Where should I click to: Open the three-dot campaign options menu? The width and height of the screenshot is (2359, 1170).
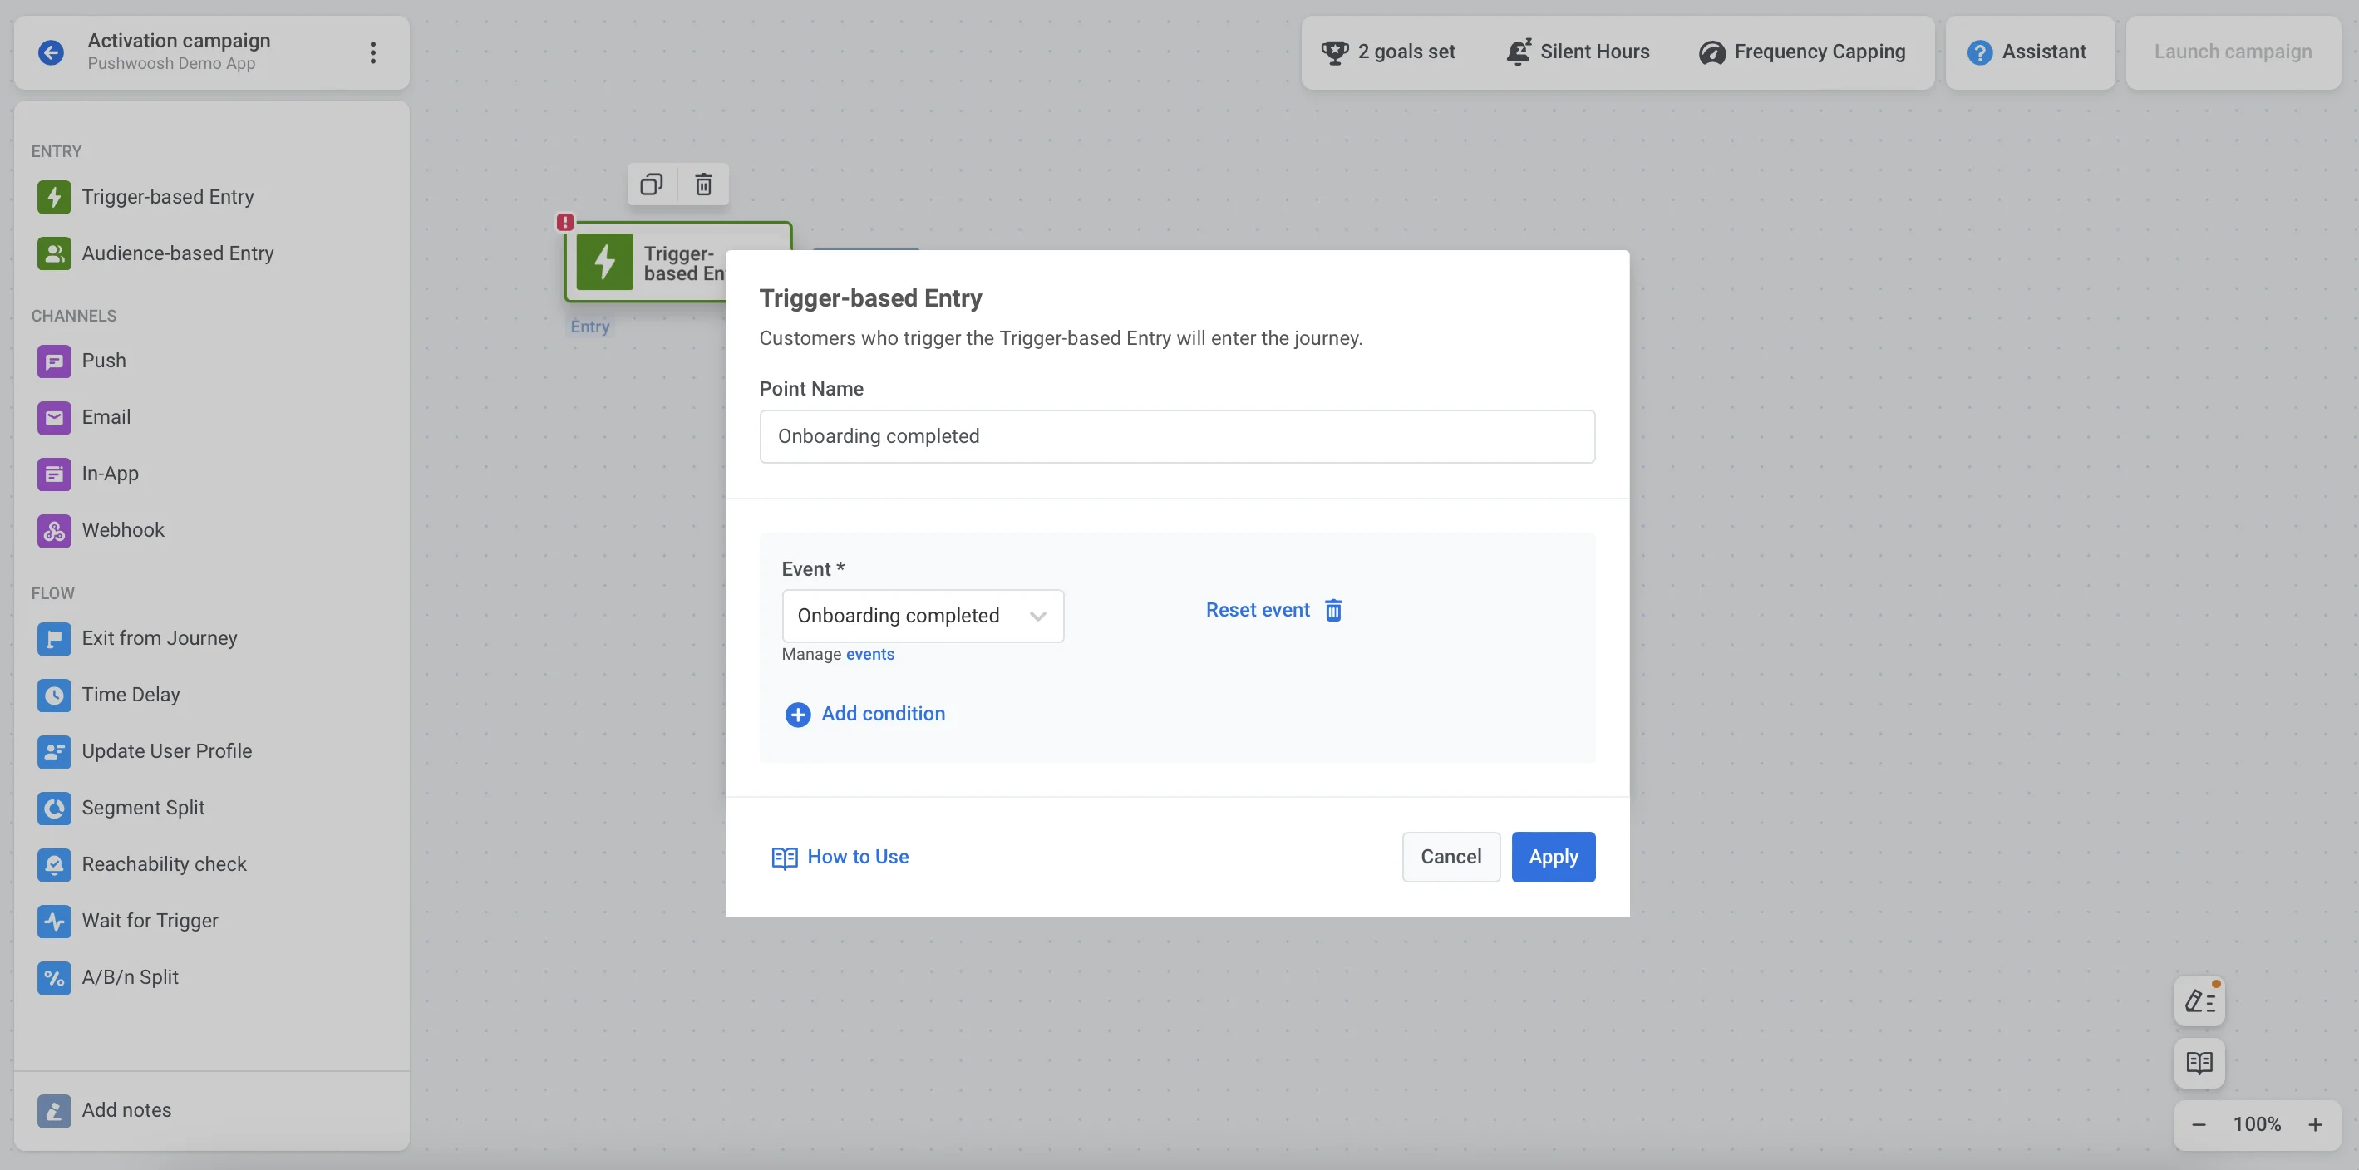coord(372,52)
